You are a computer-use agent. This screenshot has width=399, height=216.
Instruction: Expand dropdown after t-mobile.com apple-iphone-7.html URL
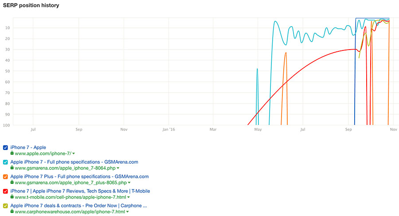tap(129, 197)
